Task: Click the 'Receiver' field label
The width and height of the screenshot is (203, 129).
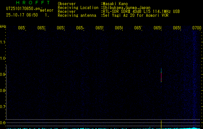Action: pos(67,12)
